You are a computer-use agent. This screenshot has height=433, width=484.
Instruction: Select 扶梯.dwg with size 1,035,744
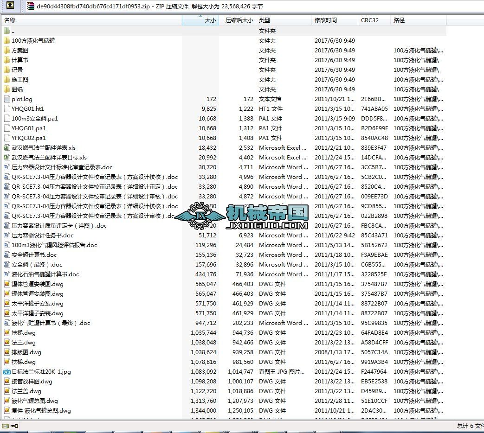click(24, 333)
